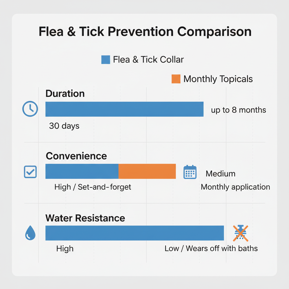Click the Duration heading
Screen dimensions: 289x289
click(x=65, y=94)
